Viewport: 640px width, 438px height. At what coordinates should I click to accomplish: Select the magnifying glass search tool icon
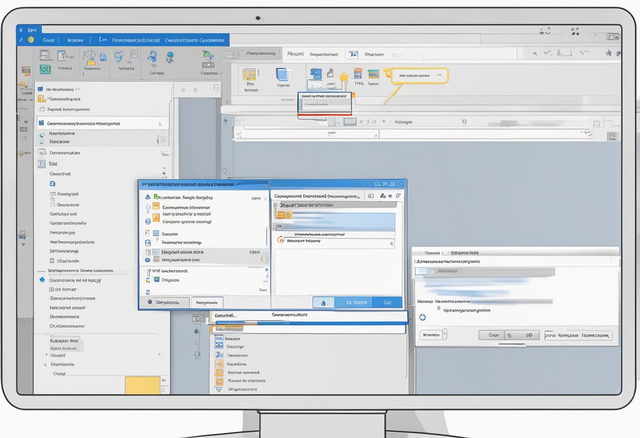119,56
